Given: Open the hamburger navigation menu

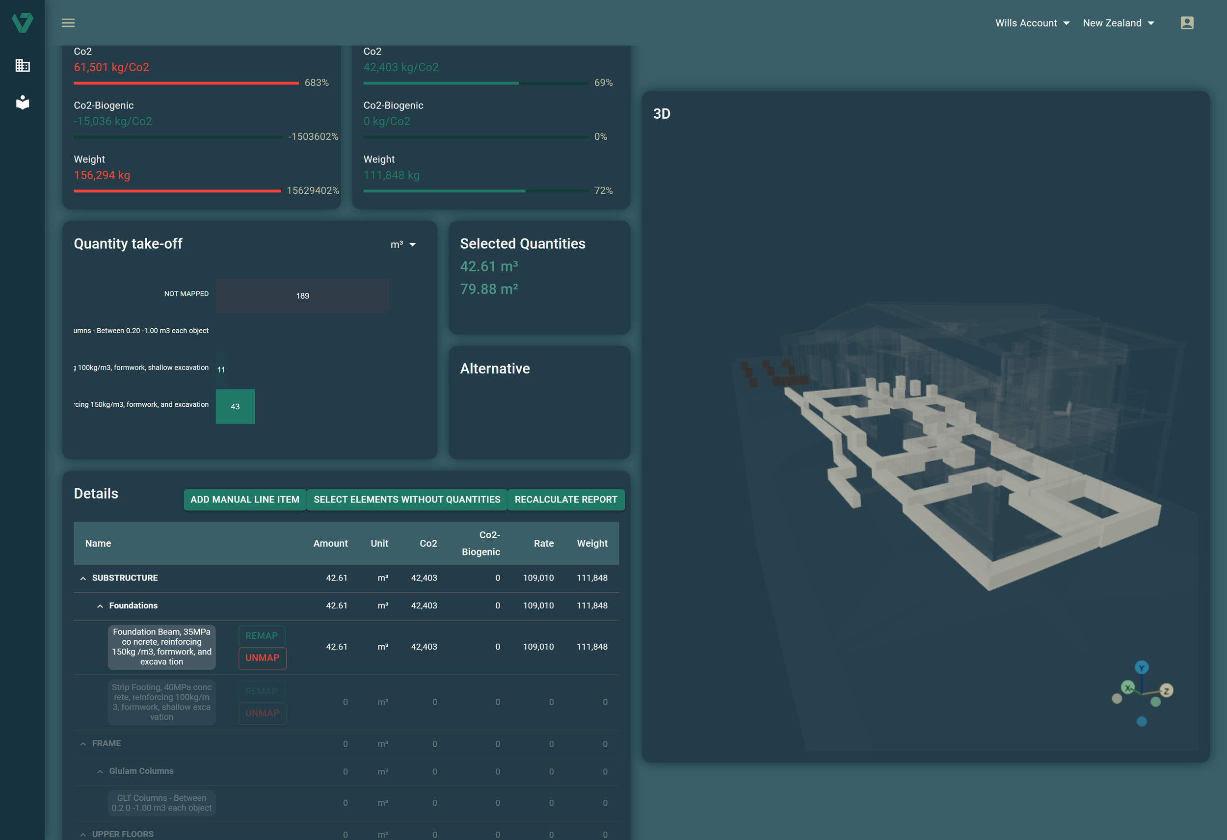Looking at the screenshot, I should pos(68,23).
